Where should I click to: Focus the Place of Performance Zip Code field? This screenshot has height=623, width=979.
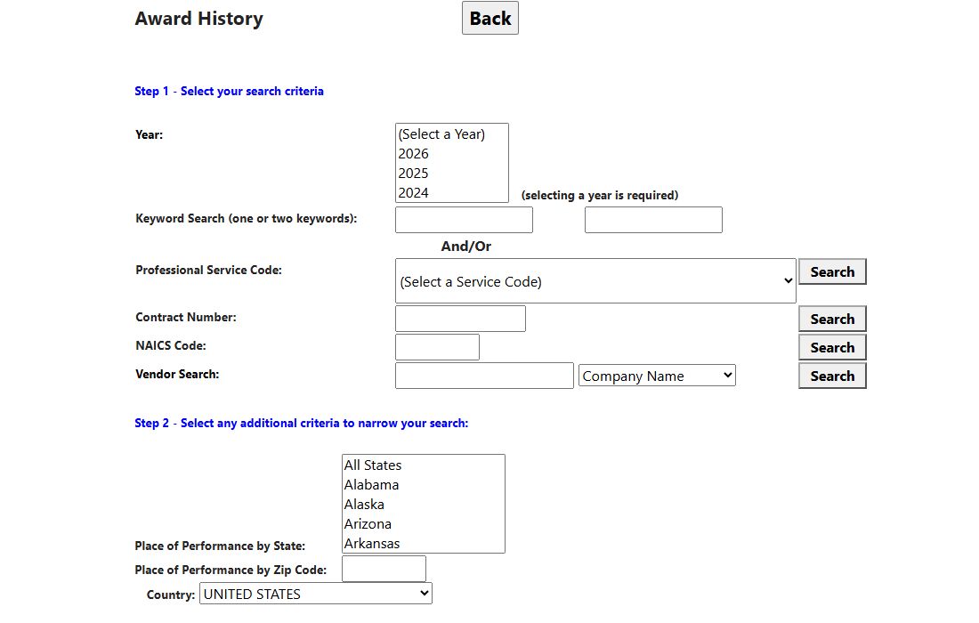384,569
